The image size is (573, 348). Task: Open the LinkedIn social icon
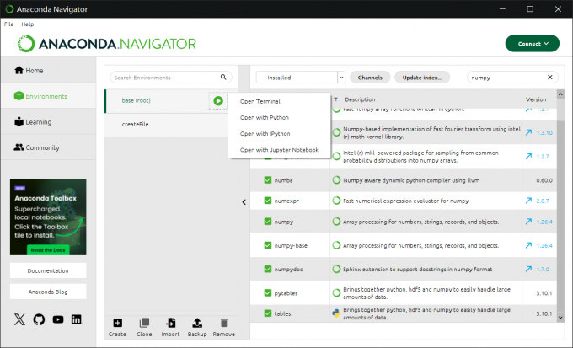point(77,319)
